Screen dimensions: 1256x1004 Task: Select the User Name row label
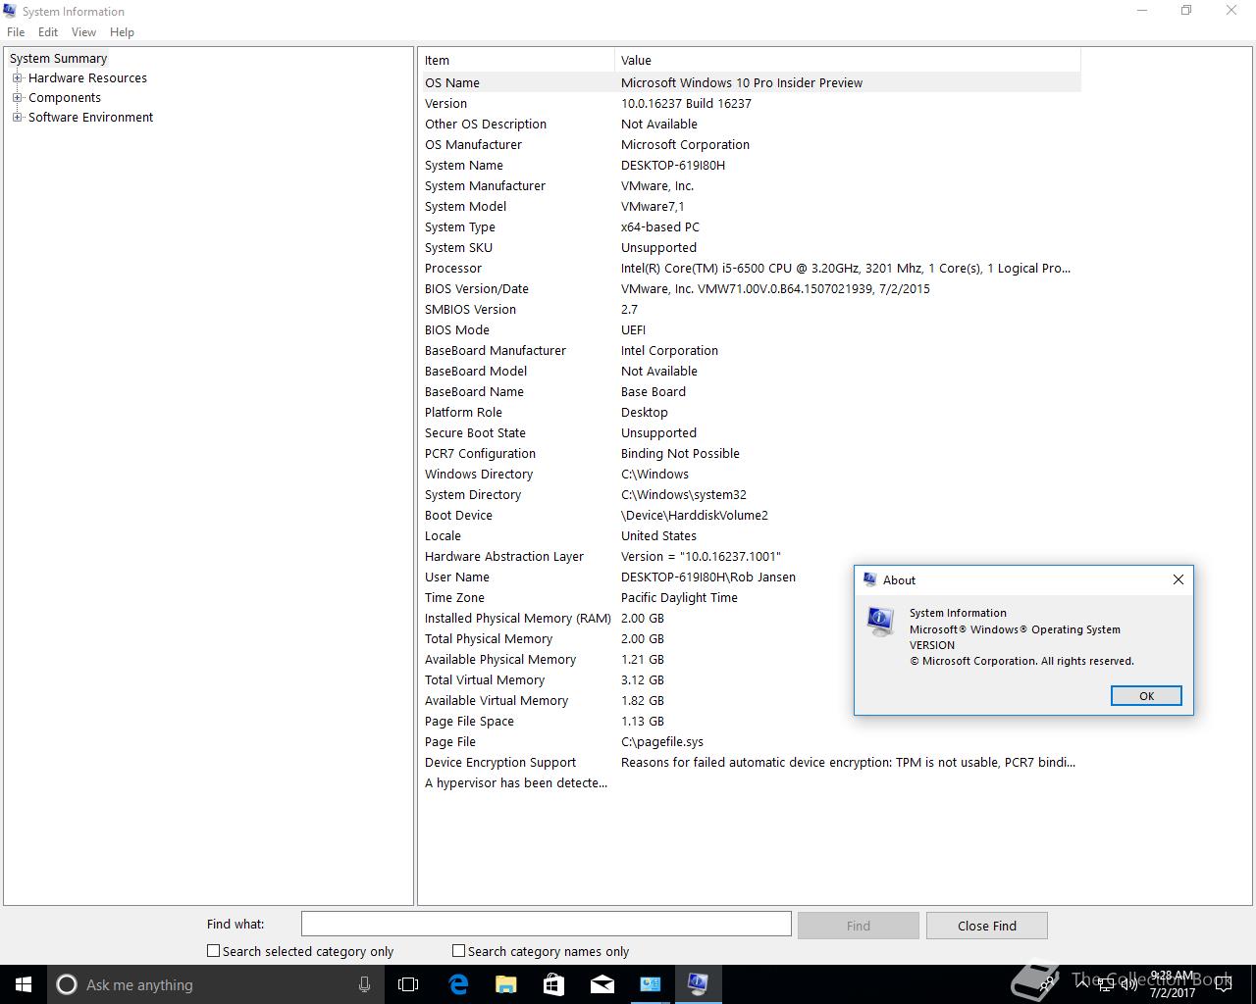456,577
